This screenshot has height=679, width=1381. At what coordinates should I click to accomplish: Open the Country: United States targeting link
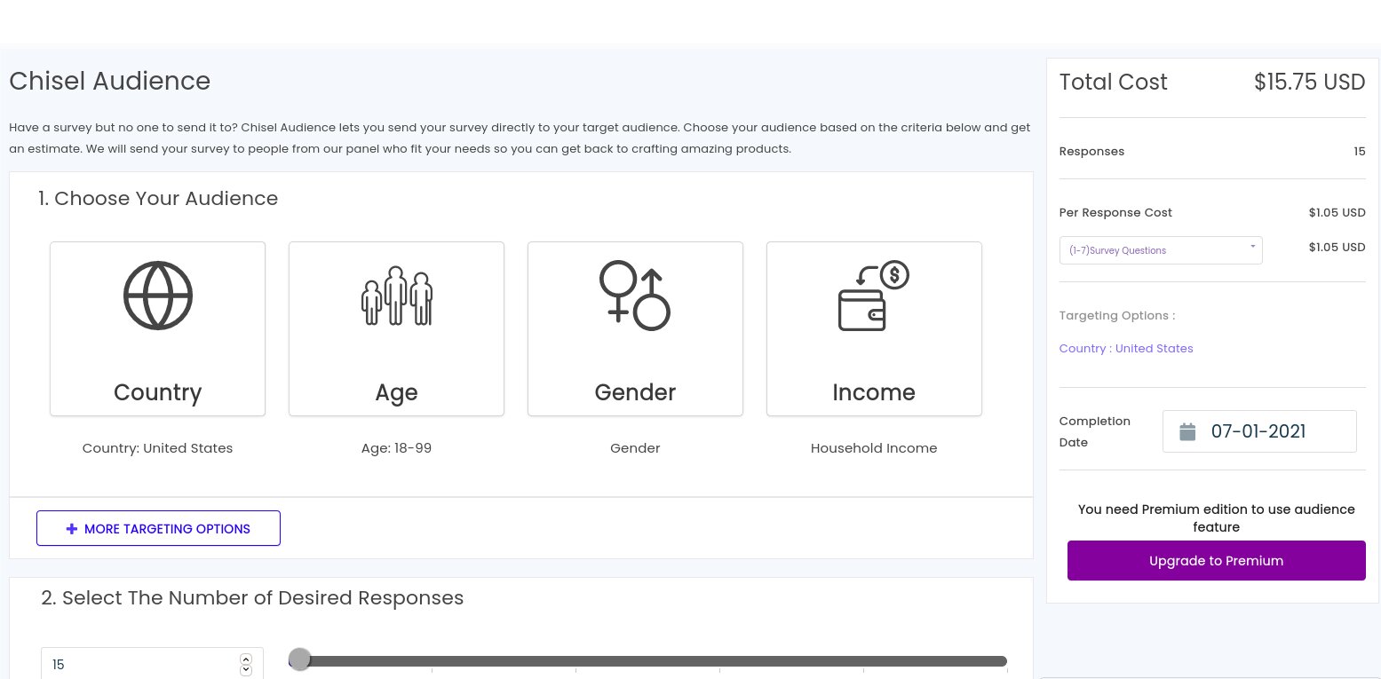point(1126,348)
